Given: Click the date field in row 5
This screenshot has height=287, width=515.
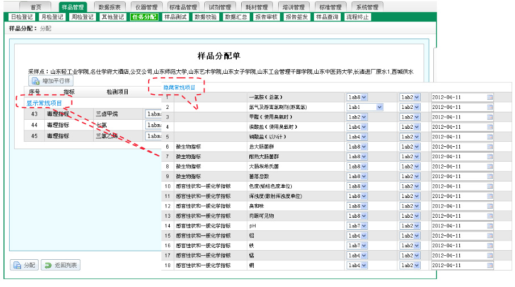Looking at the screenshot, I should tap(459, 137).
